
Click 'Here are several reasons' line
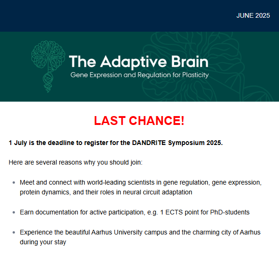[x=76, y=163]
